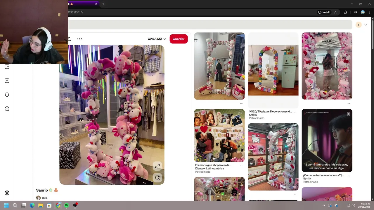Open Chrome extensions puzzle icon
This screenshot has width=374, height=210.
pos(345,12)
